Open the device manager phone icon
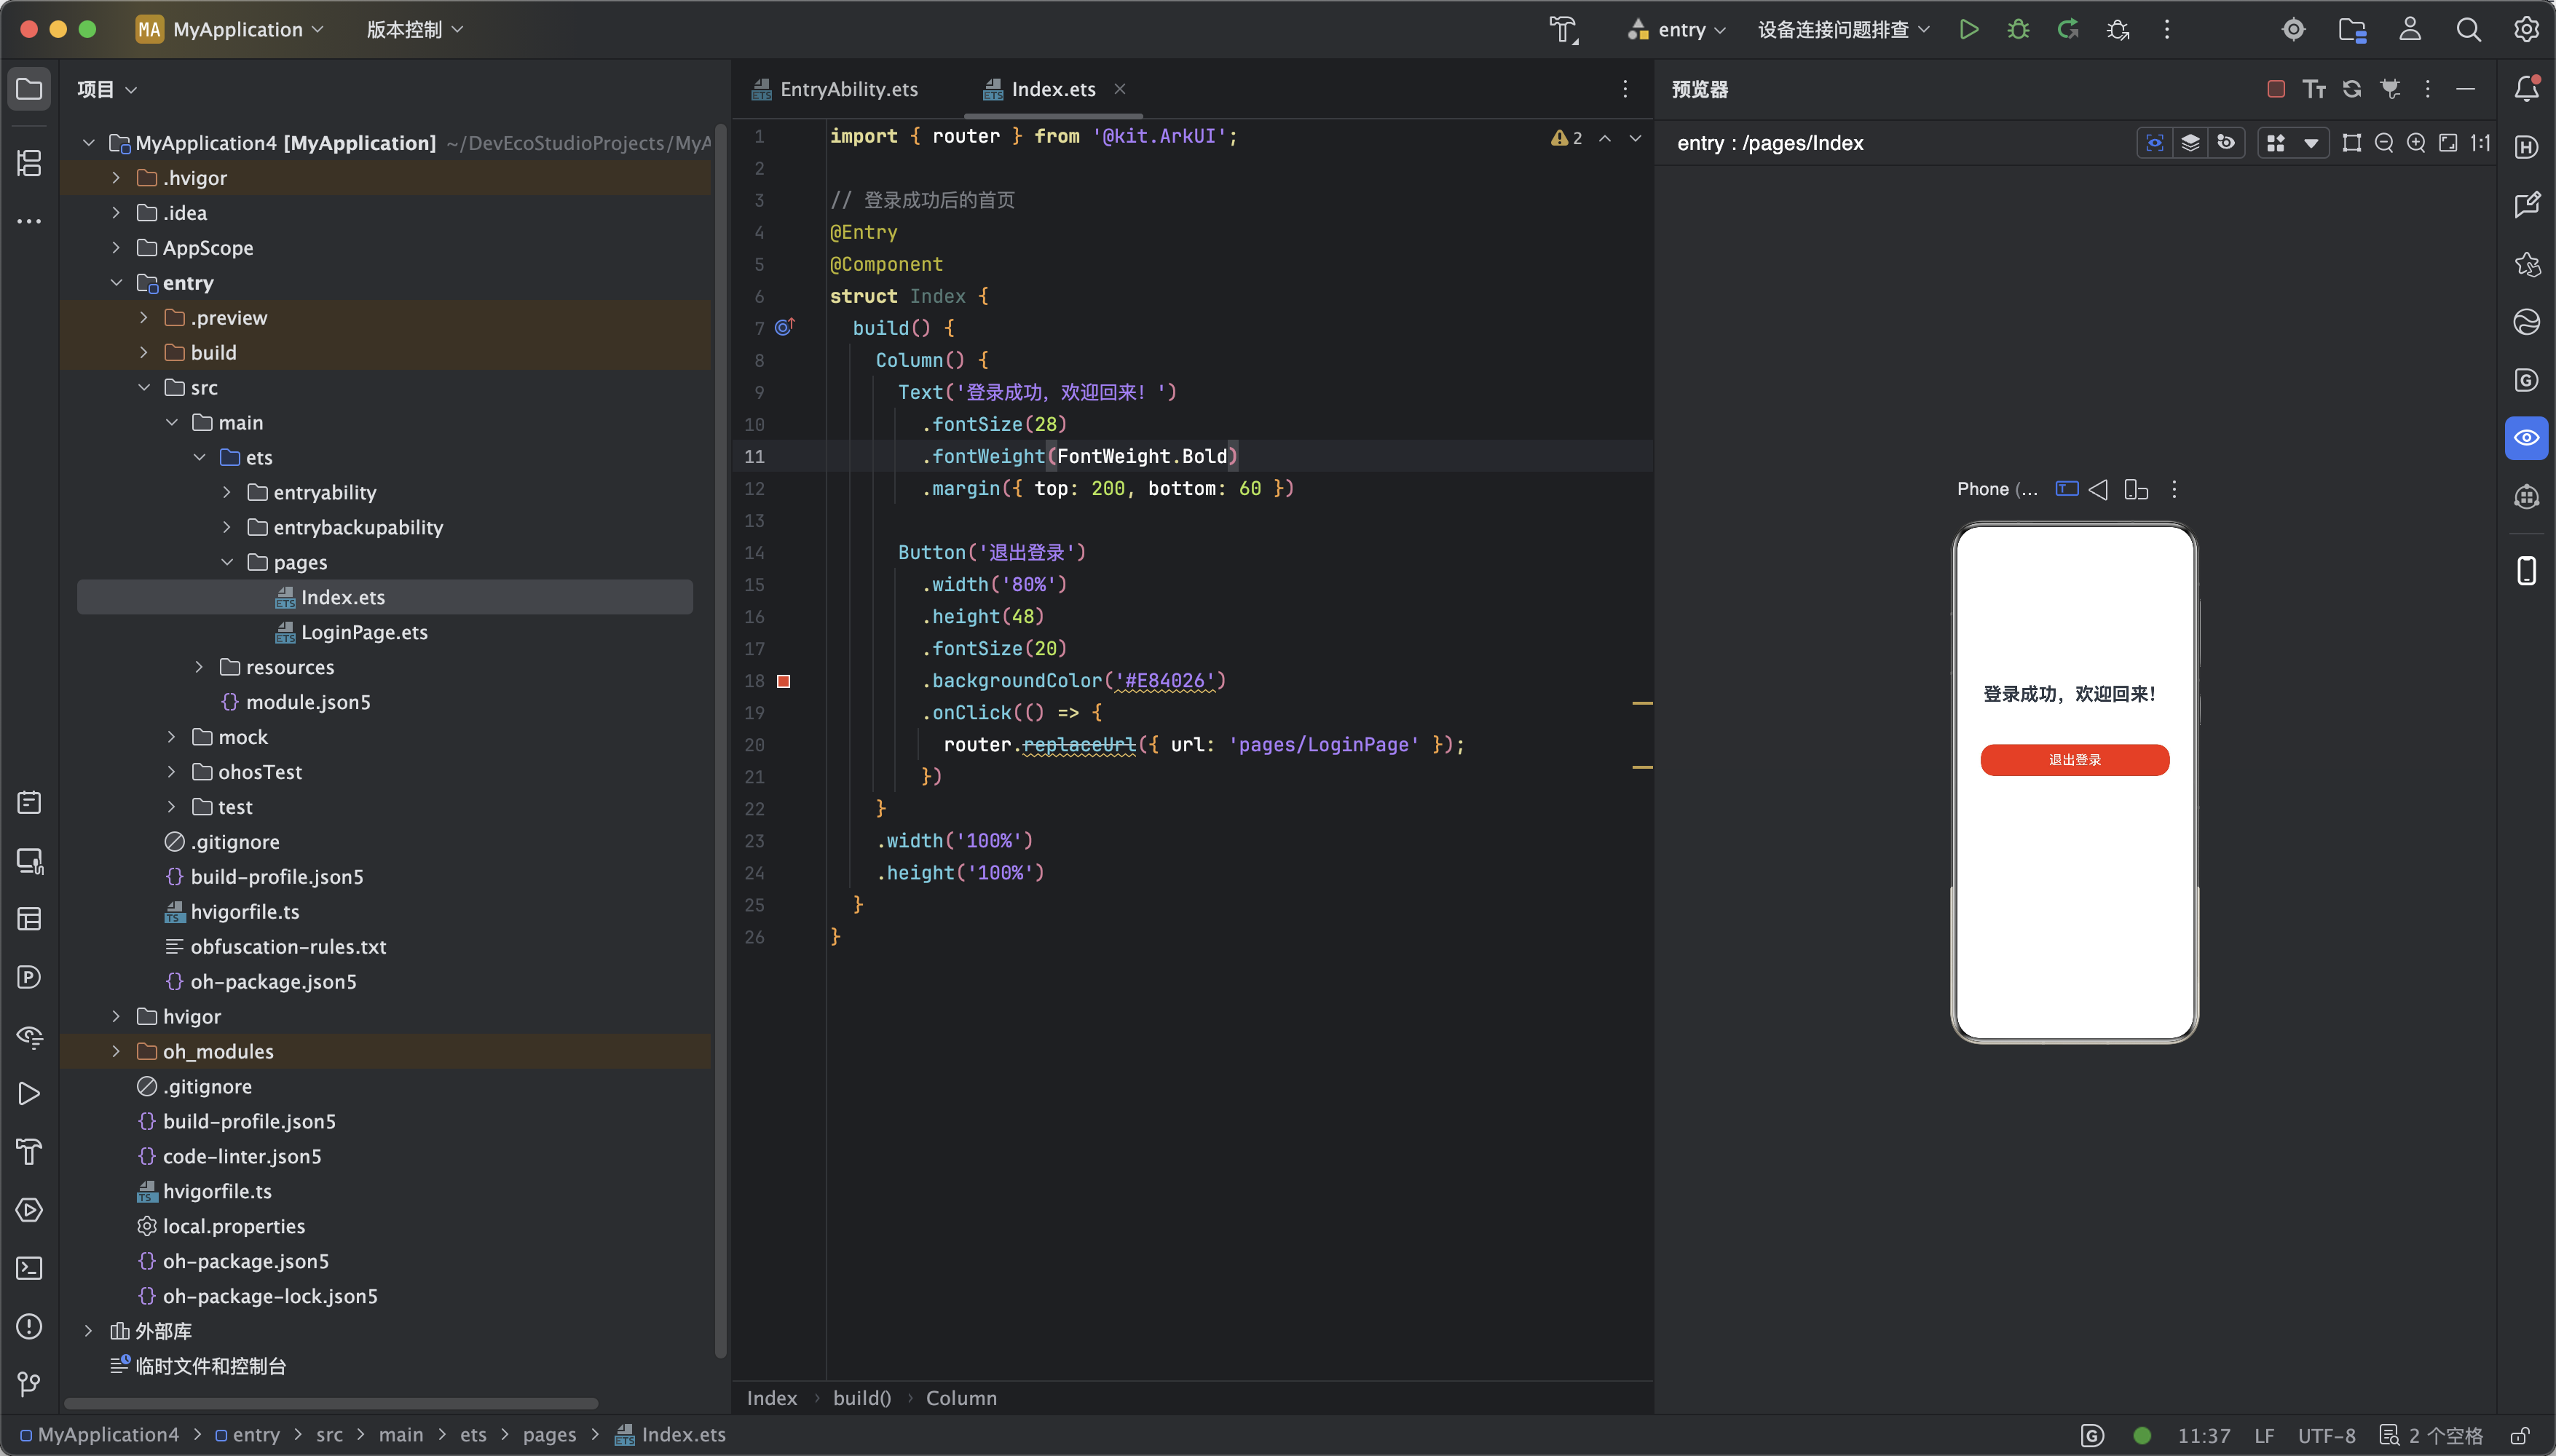Image resolution: width=2556 pixels, height=1456 pixels. 2526,571
